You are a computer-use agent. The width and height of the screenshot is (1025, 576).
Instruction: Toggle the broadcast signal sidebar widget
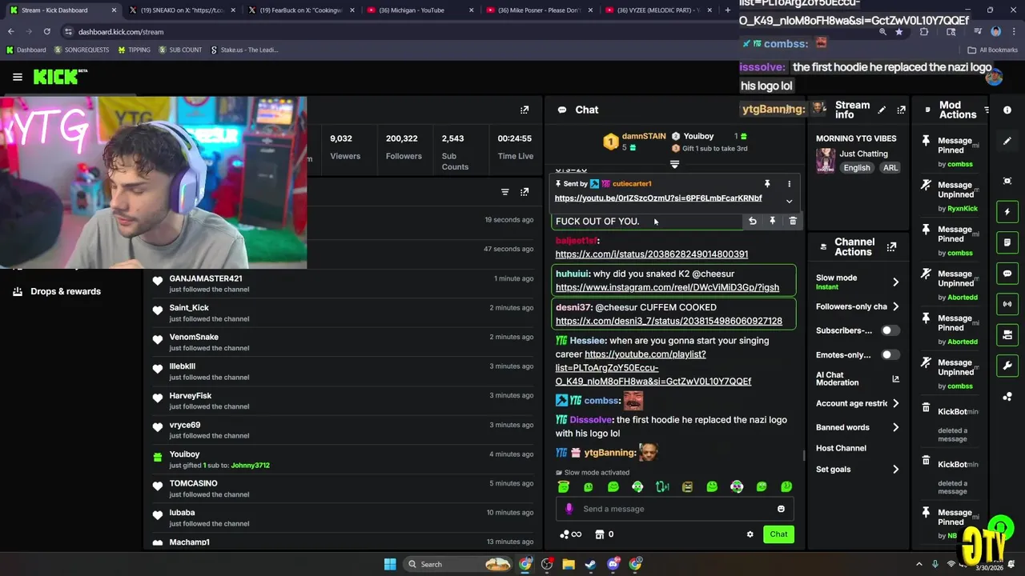1007,304
